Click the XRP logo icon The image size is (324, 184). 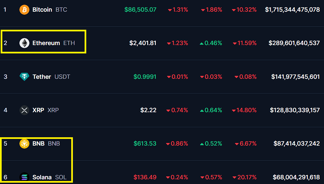click(x=24, y=110)
